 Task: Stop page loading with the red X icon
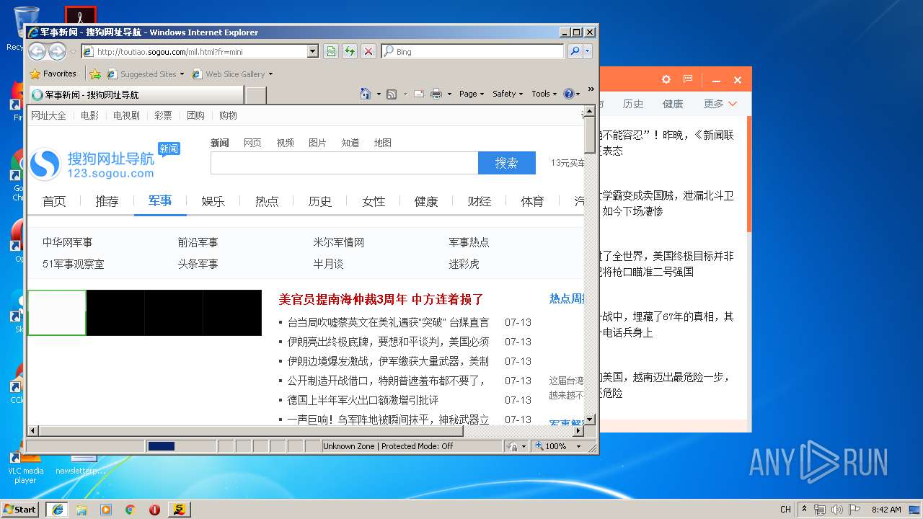click(368, 51)
